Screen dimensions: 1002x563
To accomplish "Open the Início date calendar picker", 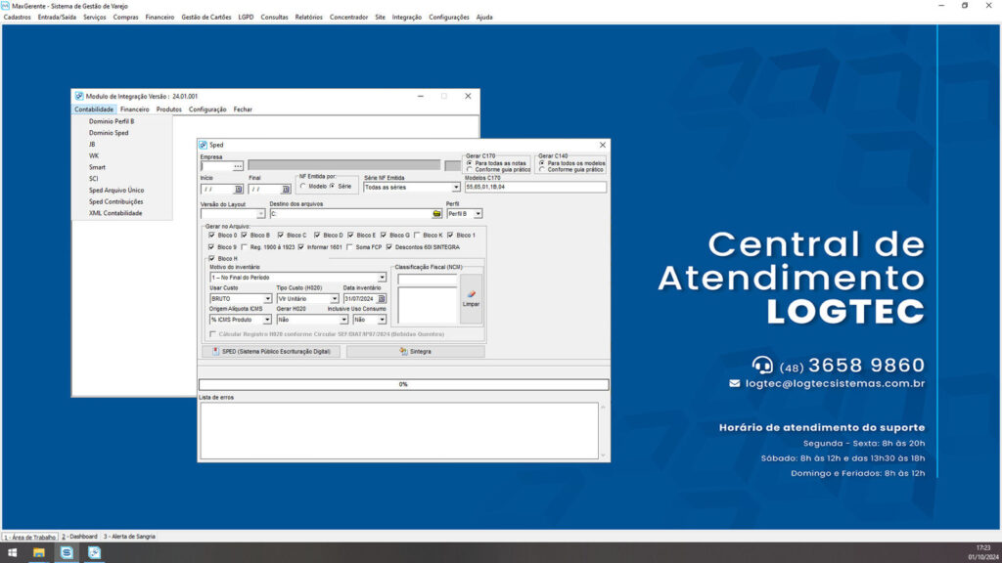I will point(239,190).
